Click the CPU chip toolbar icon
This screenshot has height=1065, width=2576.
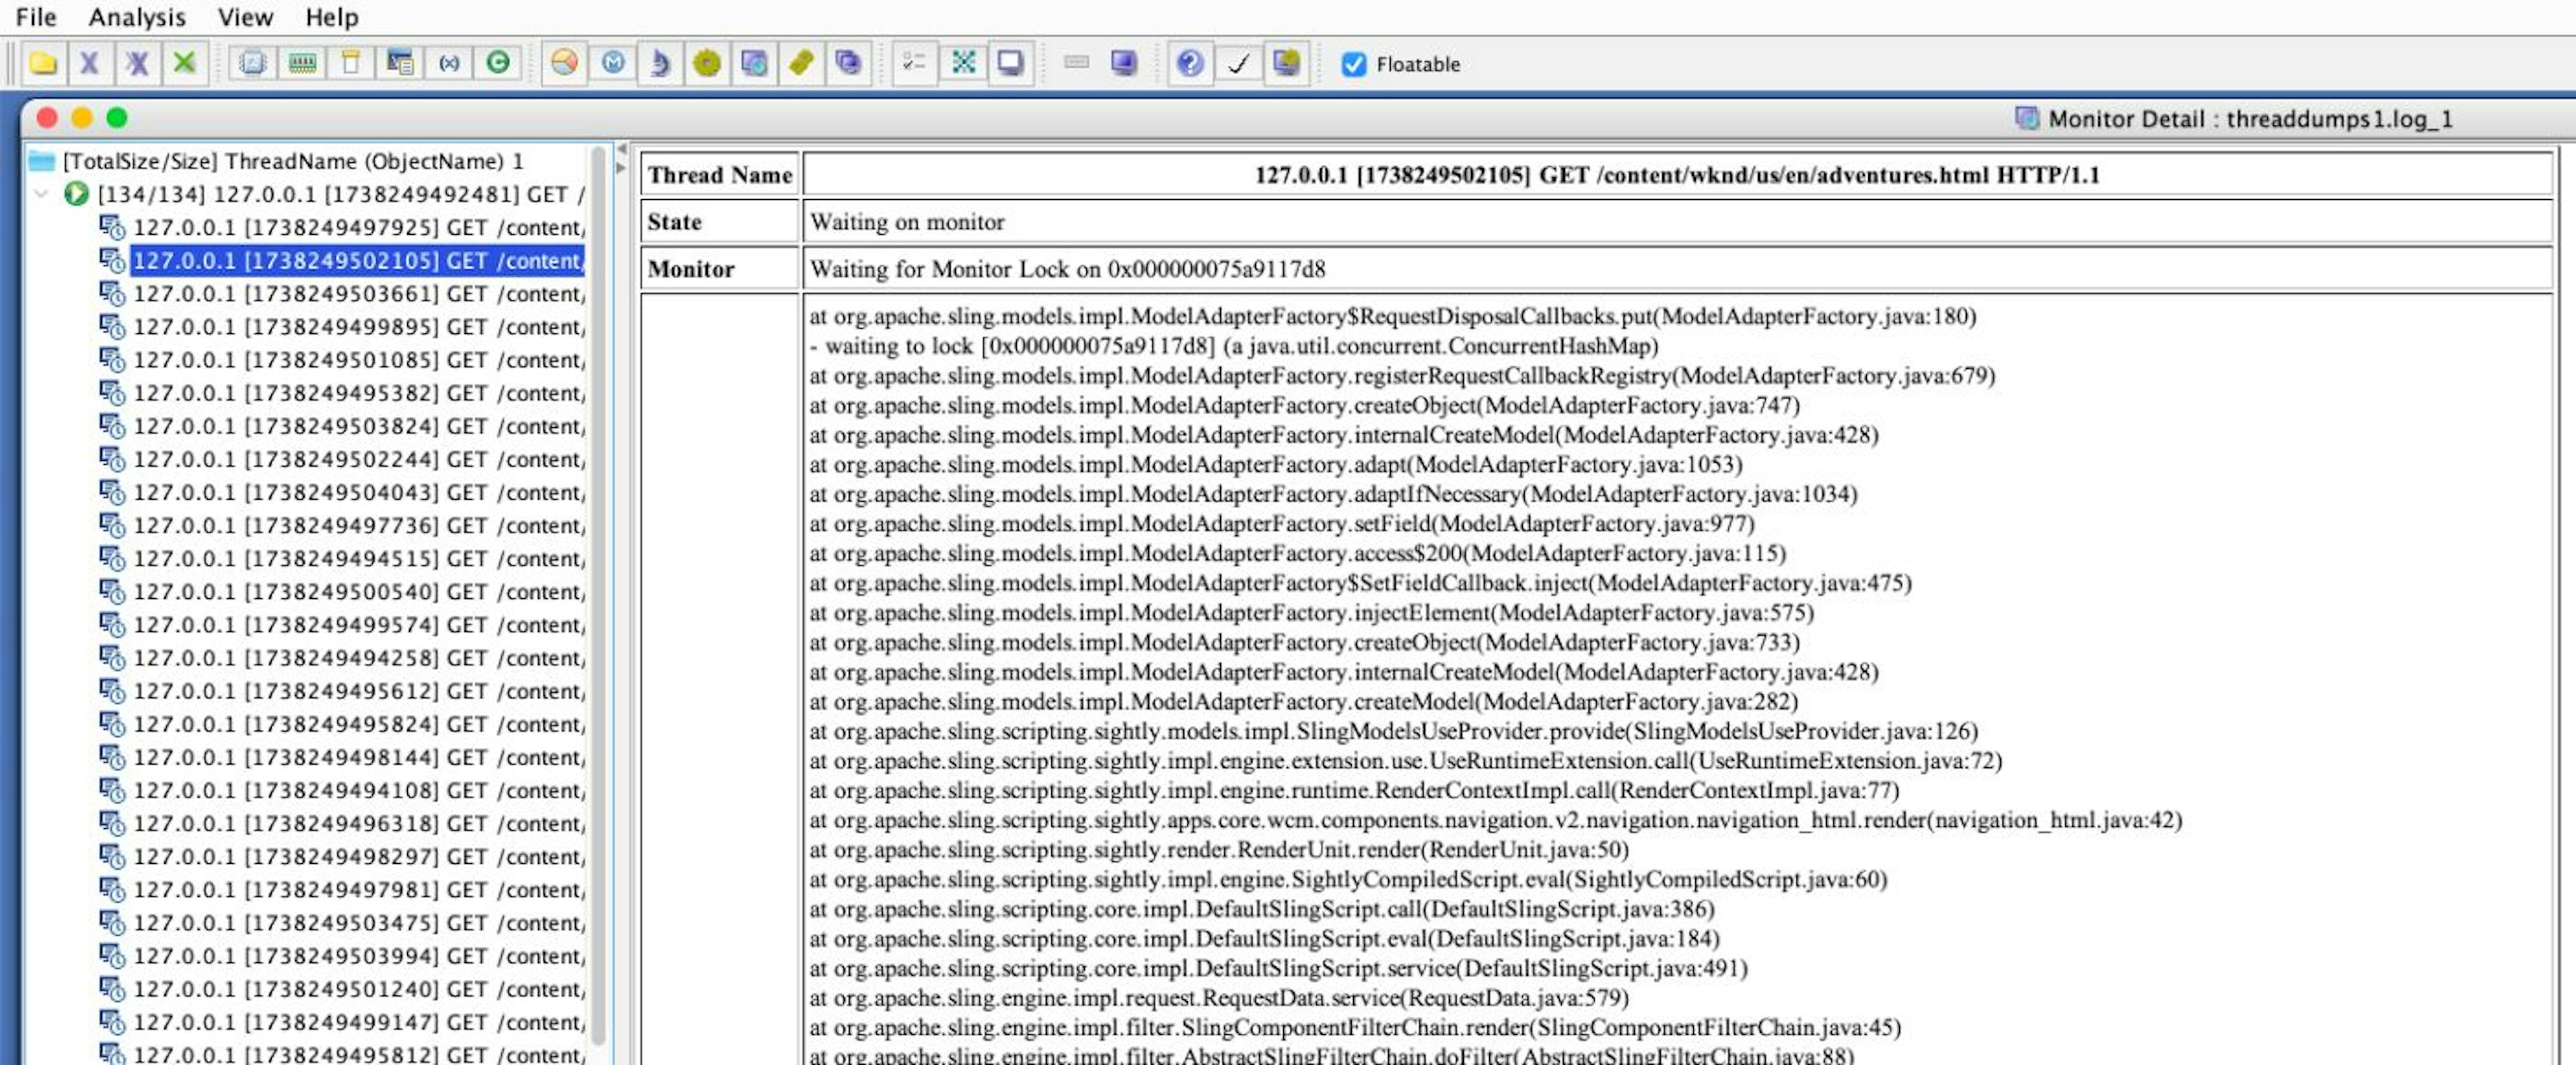click(x=253, y=63)
